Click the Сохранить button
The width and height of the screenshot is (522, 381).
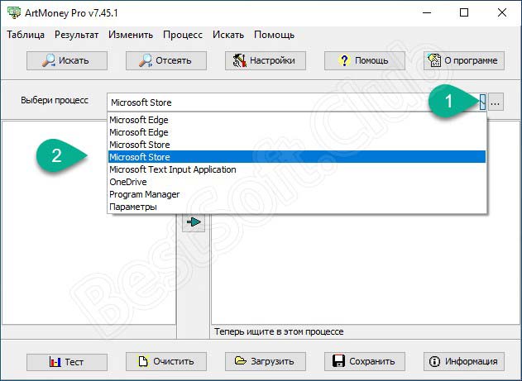[365, 361]
